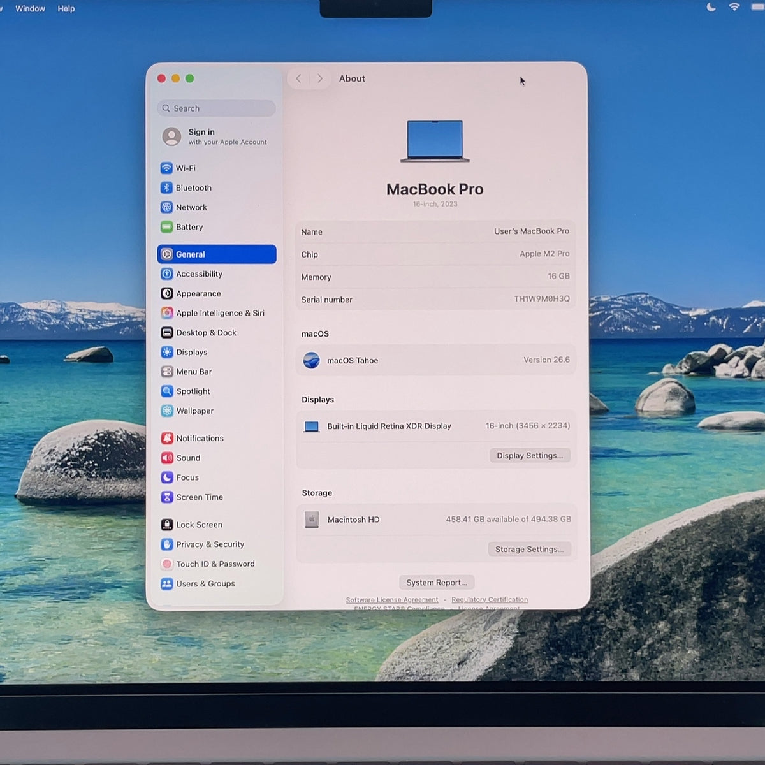Image resolution: width=765 pixels, height=765 pixels.
Task: Click the Macintosh HD drive icon
Action: pos(312,520)
